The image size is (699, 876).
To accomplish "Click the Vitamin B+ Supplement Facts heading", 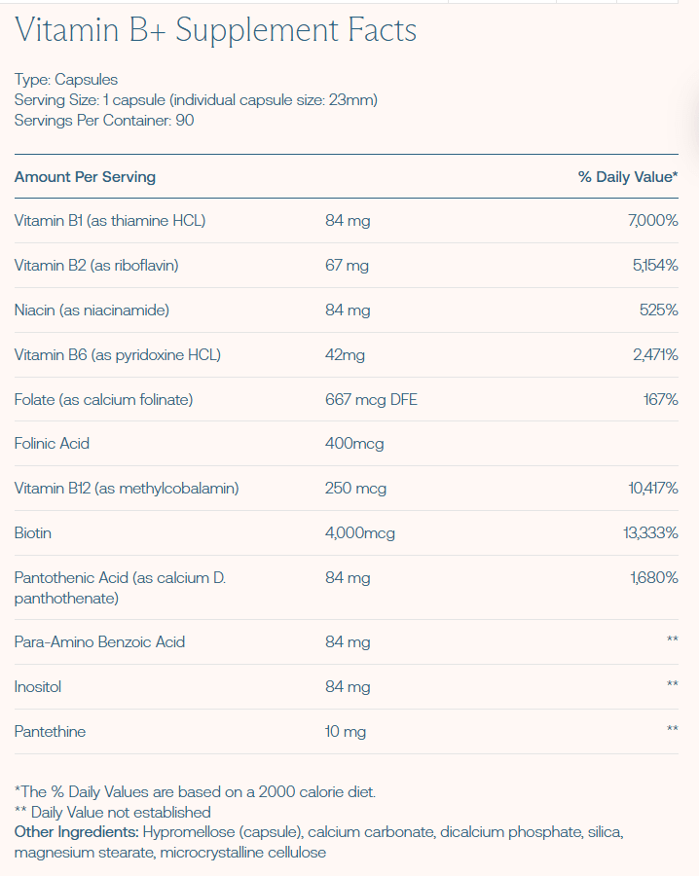I will click(216, 30).
